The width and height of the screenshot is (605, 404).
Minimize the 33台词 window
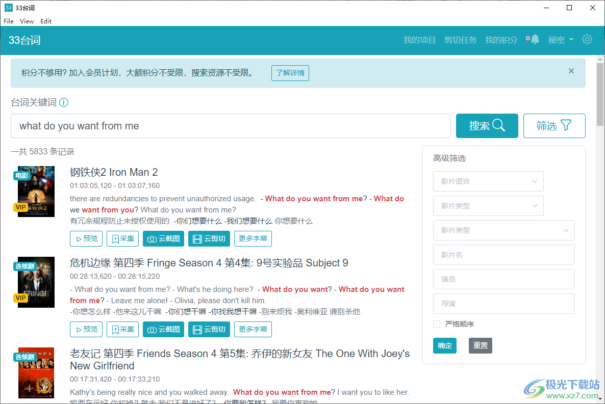click(x=546, y=8)
